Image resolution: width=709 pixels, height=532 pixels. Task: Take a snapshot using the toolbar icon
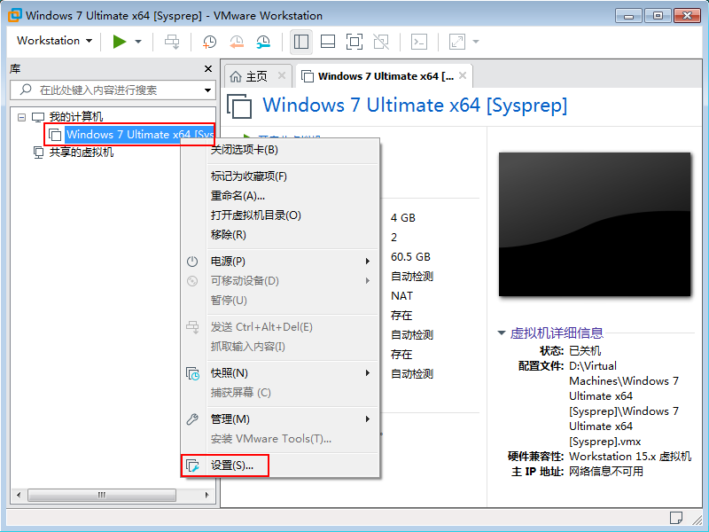[x=209, y=42]
